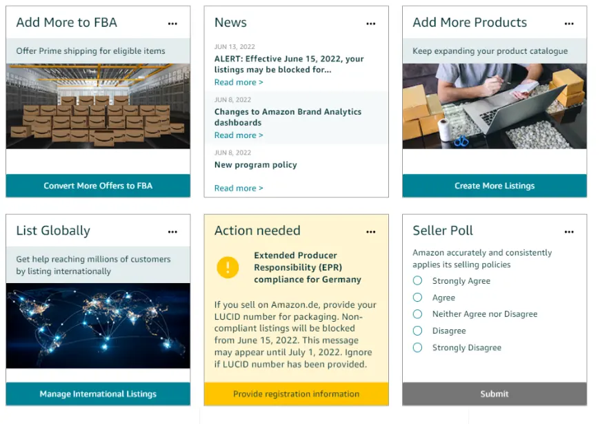Image resolution: width=609 pixels, height=424 pixels.
Task: Click the ALERT: Effective June 15, 2022 headline
Action: (289, 64)
